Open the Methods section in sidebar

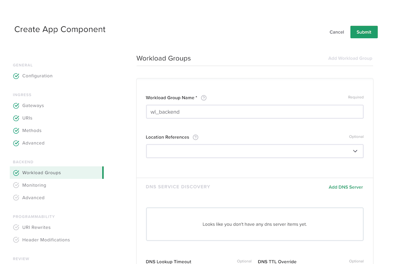tap(32, 130)
